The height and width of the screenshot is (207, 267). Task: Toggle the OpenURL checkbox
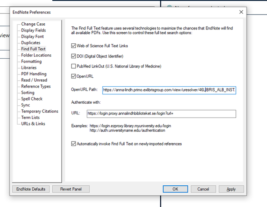(74, 76)
